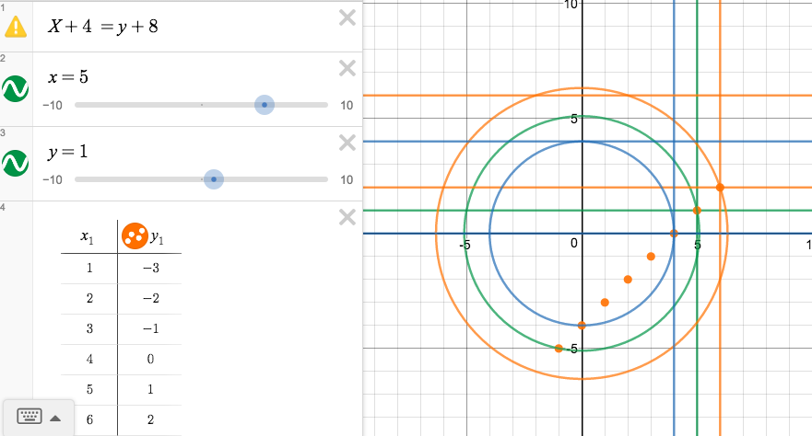Delete the table using its X icon
This screenshot has height=436, width=812.
(x=347, y=217)
